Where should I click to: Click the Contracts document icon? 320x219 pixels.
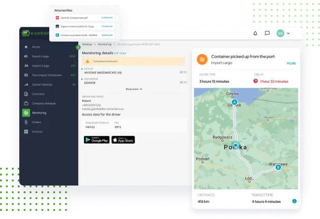click(26, 94)
